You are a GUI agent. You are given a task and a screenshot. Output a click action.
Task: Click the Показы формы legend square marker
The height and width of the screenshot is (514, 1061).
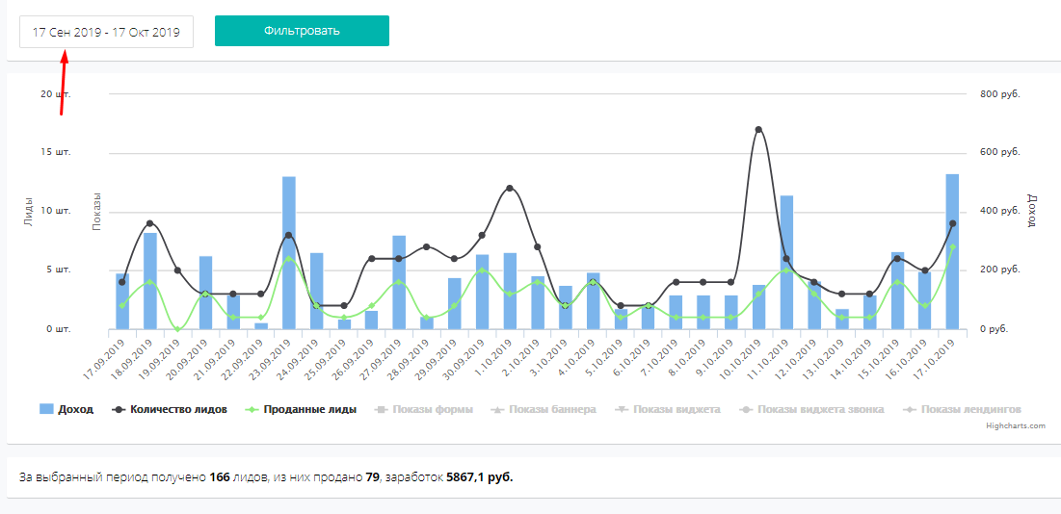tap(383, 409)
